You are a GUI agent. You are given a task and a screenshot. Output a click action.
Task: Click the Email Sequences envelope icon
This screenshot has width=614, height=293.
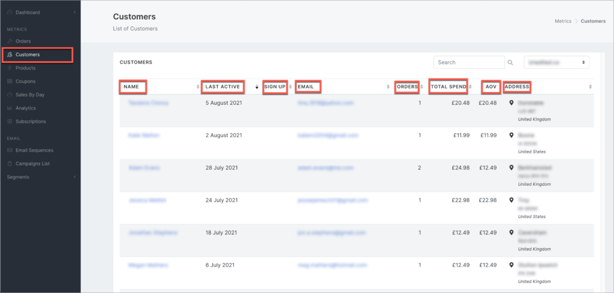tap(10, 150)
